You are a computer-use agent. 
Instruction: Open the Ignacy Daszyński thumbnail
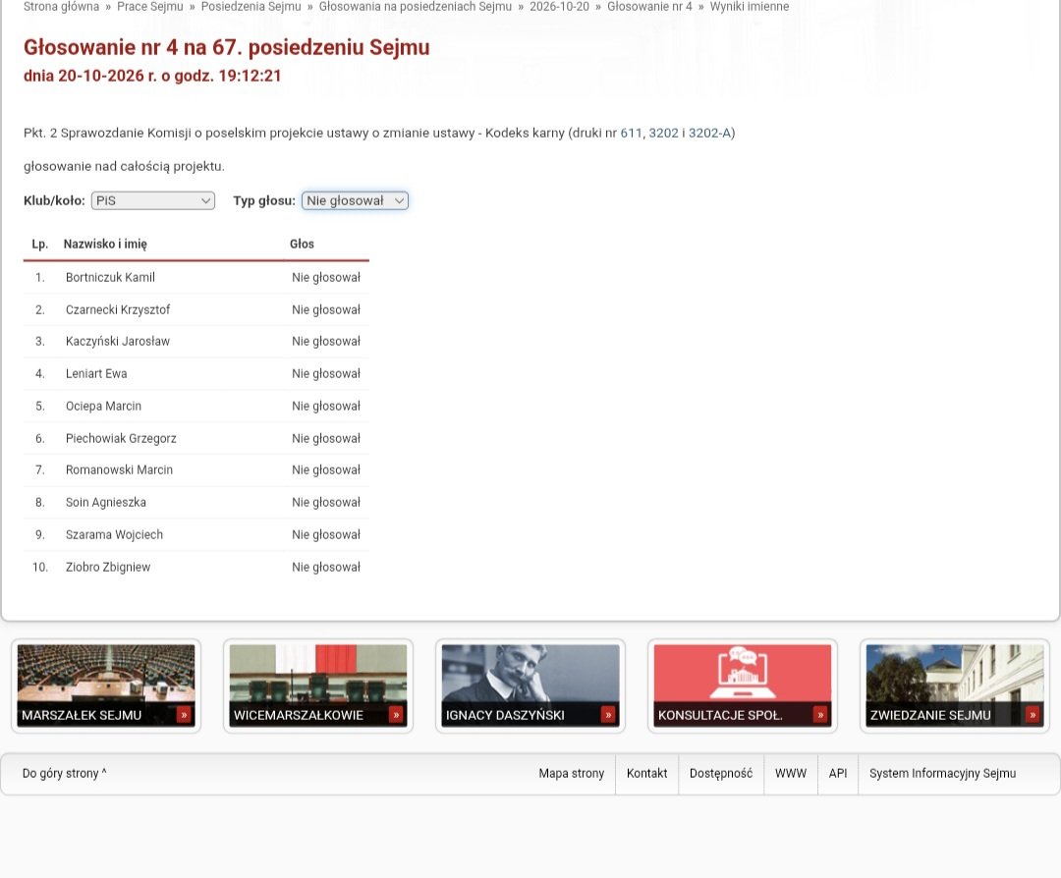(530, 686)
